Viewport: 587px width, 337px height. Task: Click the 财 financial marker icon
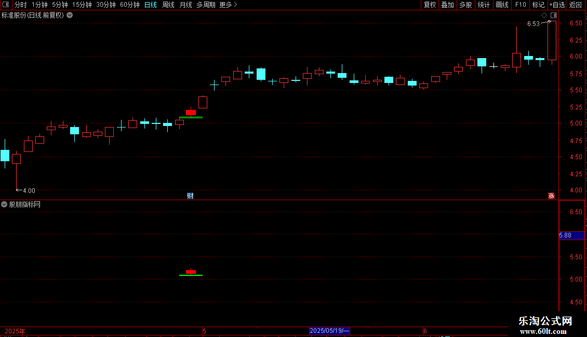[x=190, y=196]
